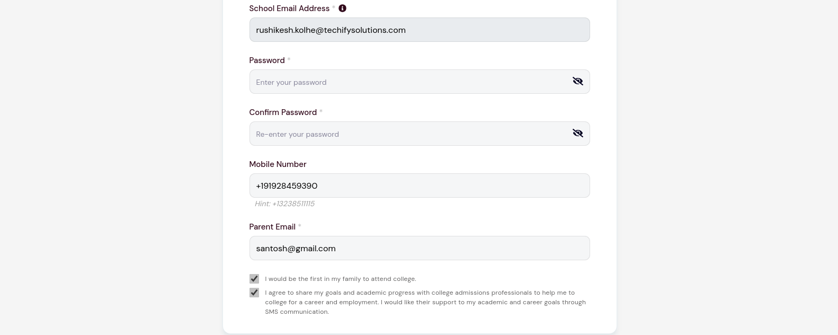
Task: Click the first-in-family checkbox label text
Action: pos(341,279)
